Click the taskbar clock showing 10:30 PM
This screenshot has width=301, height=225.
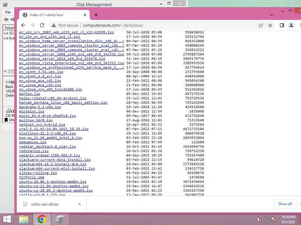(x=288, y=219)
